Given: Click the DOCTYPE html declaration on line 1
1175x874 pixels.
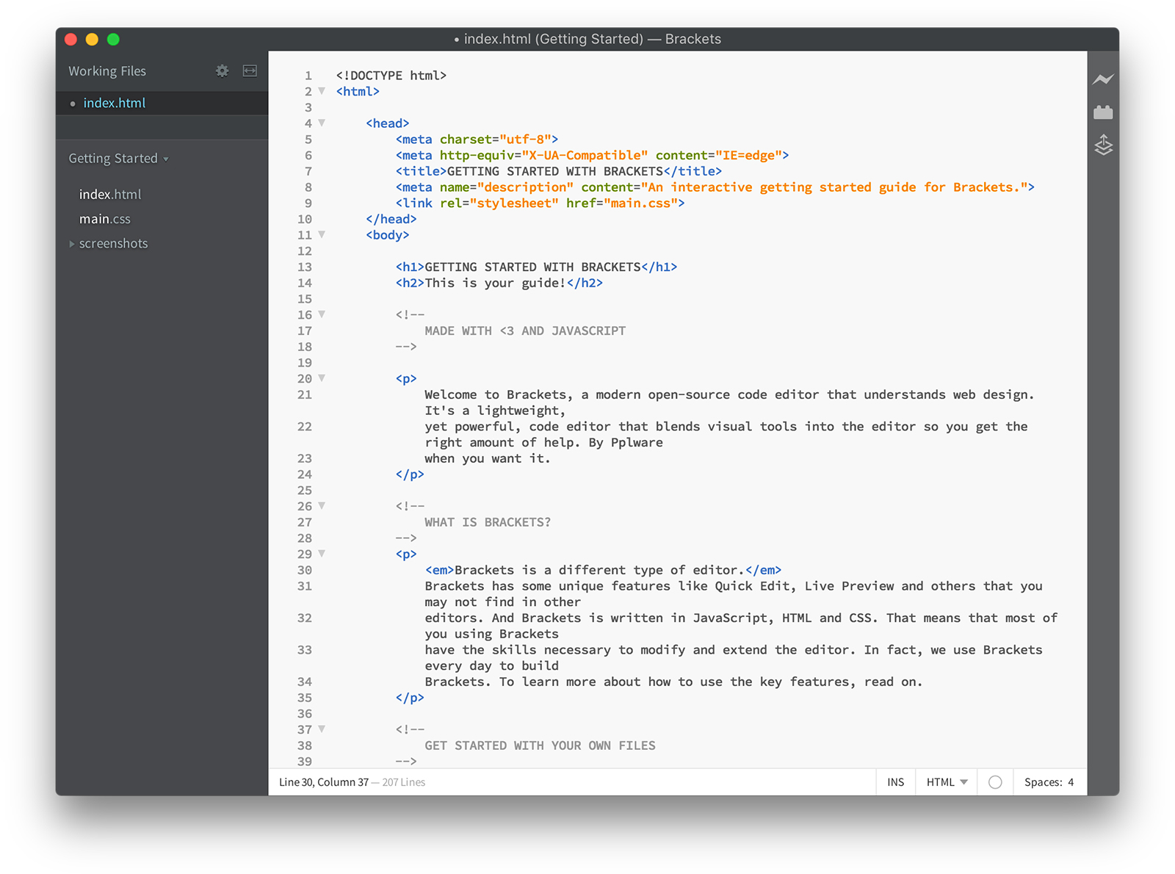Looking at the screenshot, I should click(x=391, y=76).
